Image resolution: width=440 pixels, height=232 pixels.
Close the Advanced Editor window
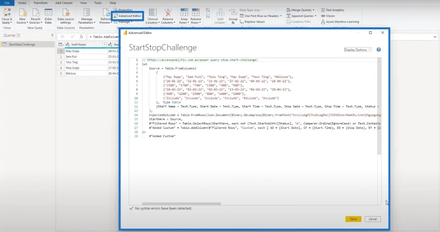382,33
